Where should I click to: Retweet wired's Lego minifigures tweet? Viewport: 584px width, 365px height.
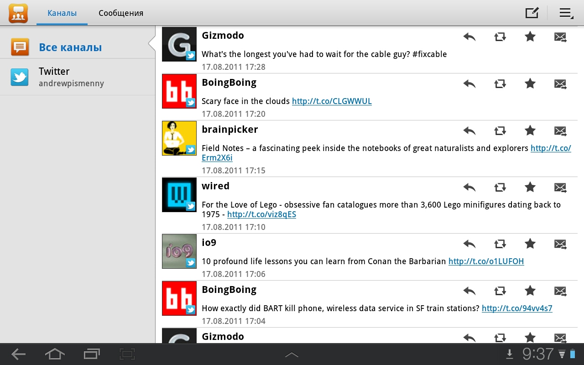click(x=500, y=188)
